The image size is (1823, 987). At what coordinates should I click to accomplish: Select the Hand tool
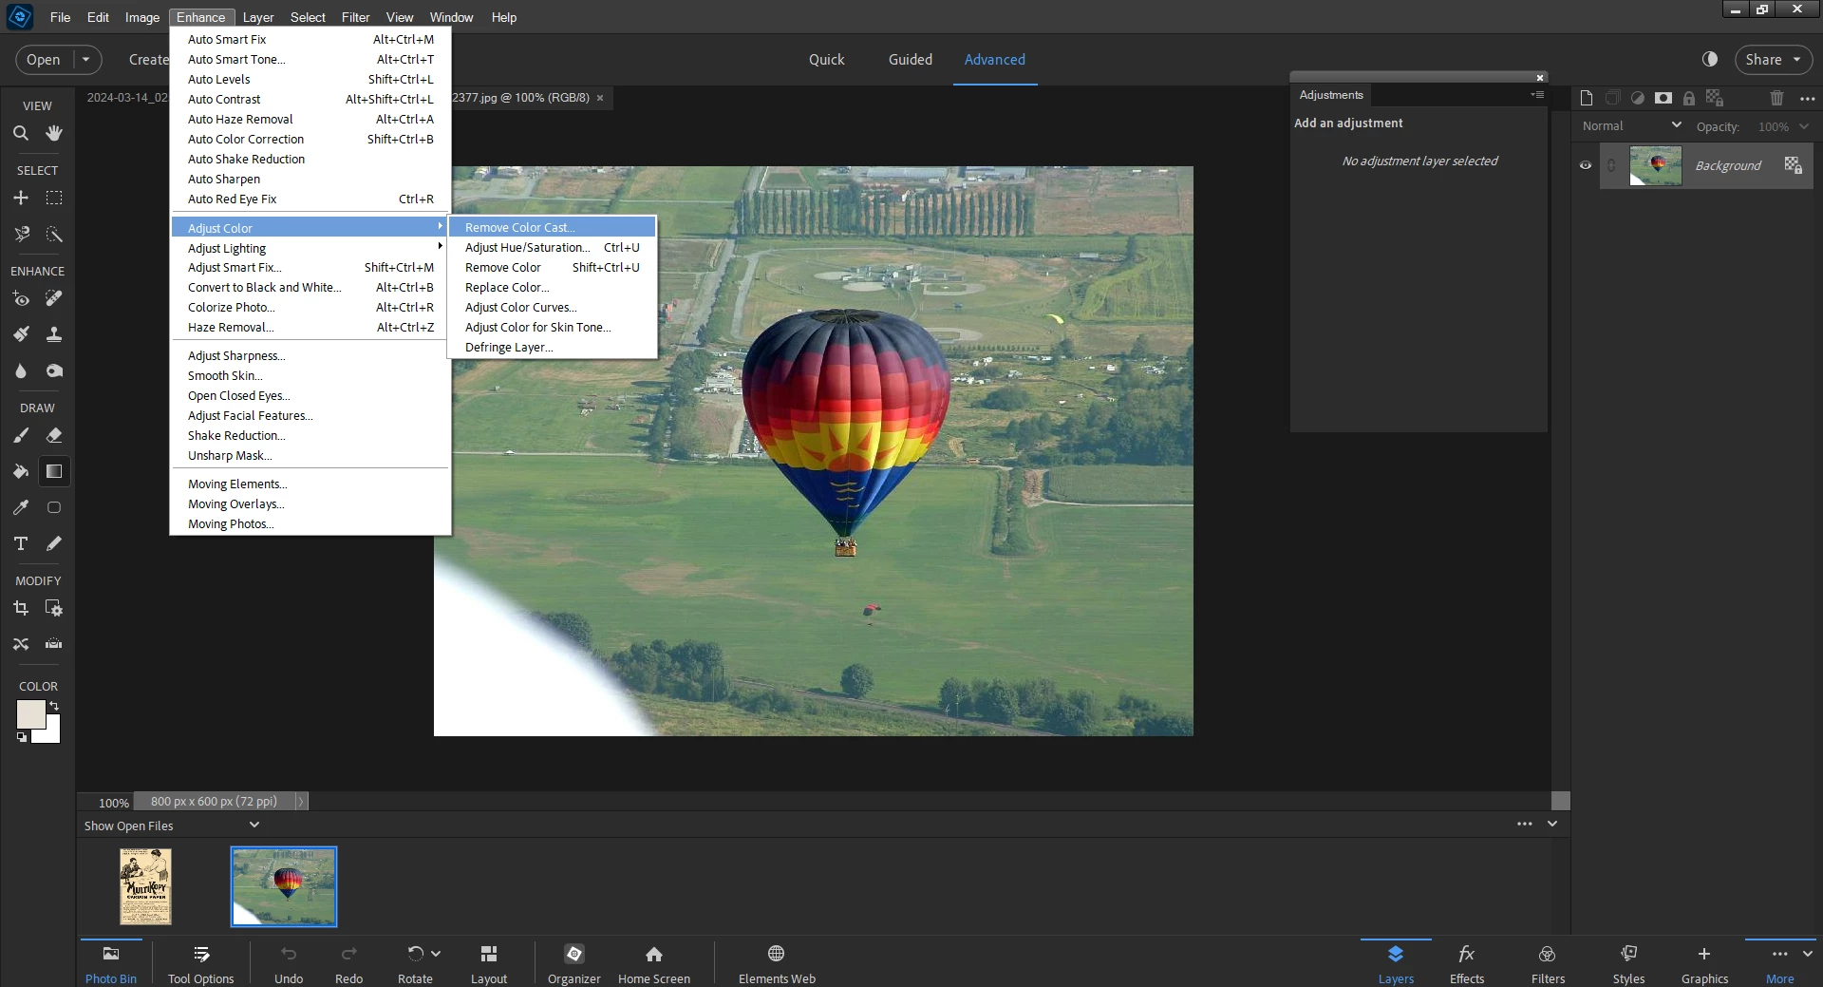[54, 133]
